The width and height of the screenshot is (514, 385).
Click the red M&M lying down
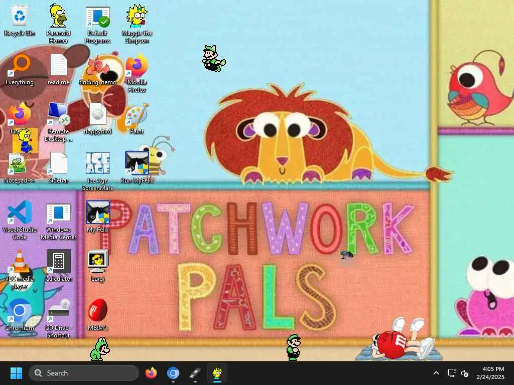pyautogui.click(x=399, y=339)
